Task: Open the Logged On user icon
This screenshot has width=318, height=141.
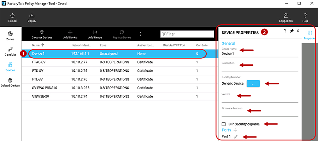Action: 285,16
